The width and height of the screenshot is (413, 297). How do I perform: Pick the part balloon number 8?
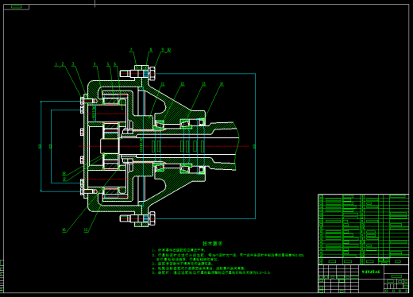pyautogui.click(x=151, y=50)
